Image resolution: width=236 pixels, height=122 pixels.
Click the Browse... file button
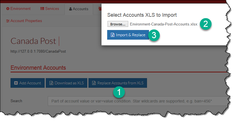click(118, 24)
